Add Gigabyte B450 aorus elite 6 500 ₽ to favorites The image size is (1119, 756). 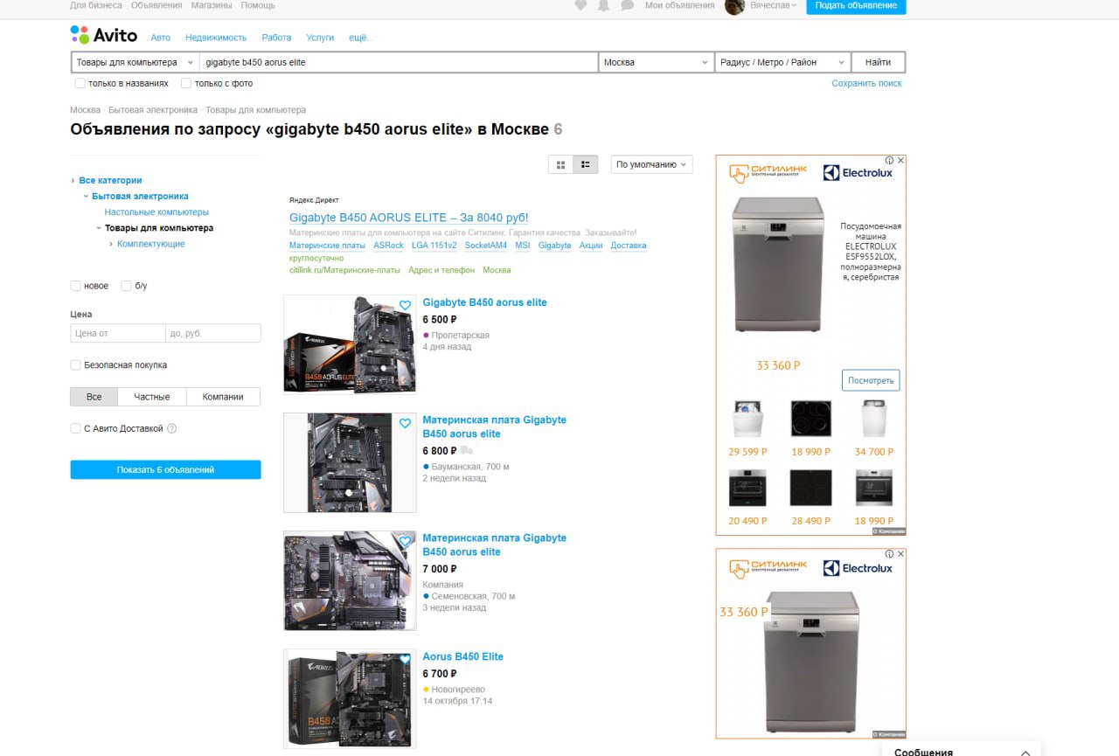[x=405, y=306]
